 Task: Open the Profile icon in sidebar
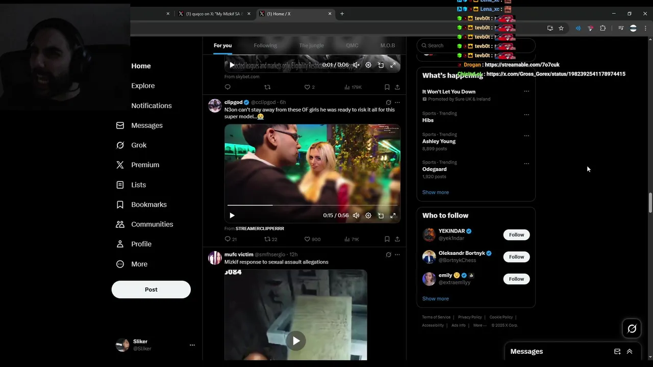coord(120,244)
